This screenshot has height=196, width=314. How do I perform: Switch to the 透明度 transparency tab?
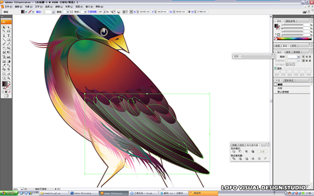tap(297, 52)
